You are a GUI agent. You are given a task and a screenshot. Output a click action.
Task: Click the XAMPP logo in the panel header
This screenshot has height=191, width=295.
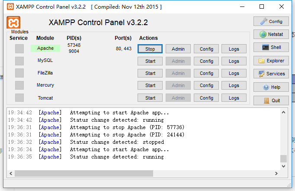click(13, 23)
